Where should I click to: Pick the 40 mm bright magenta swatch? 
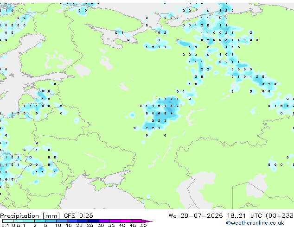click(x=126, y=221)
